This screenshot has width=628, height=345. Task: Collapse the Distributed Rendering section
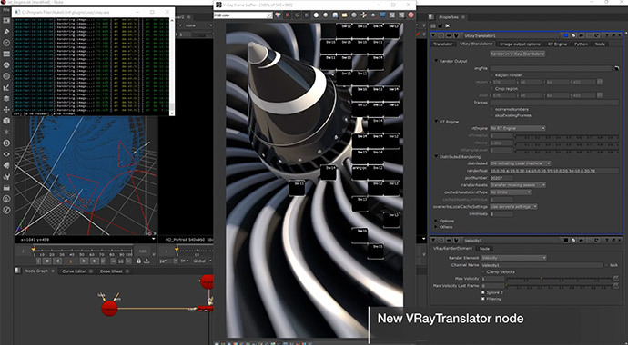[x=436, y=157]
